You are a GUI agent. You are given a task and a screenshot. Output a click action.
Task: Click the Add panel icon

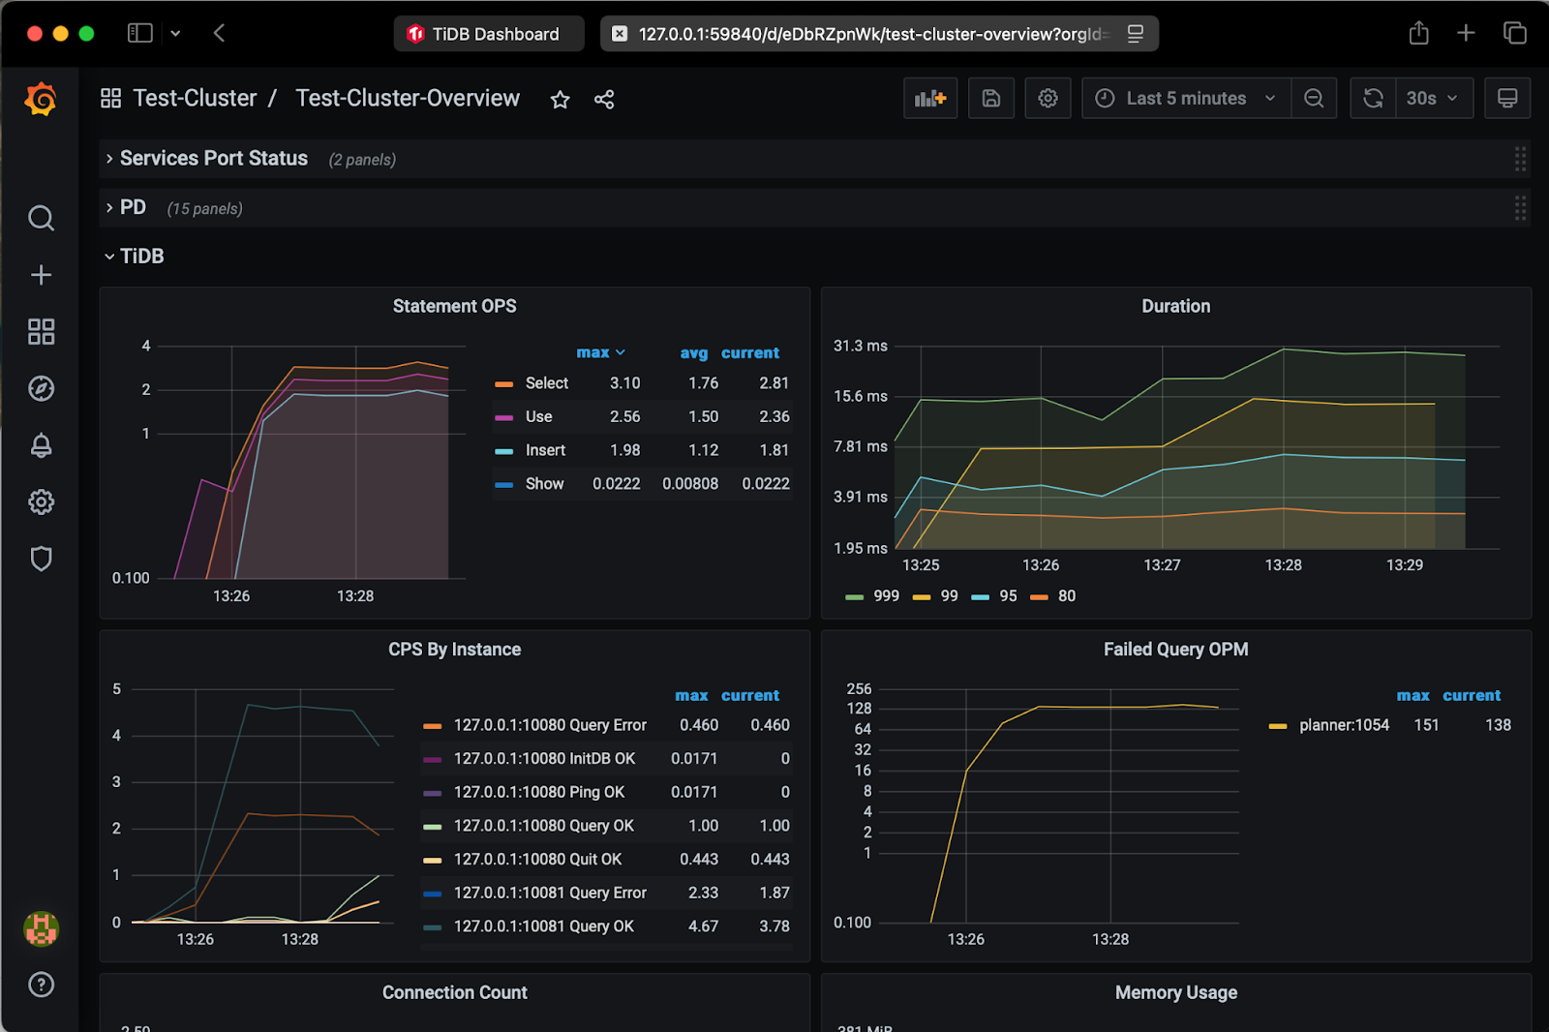coord(930,98)
